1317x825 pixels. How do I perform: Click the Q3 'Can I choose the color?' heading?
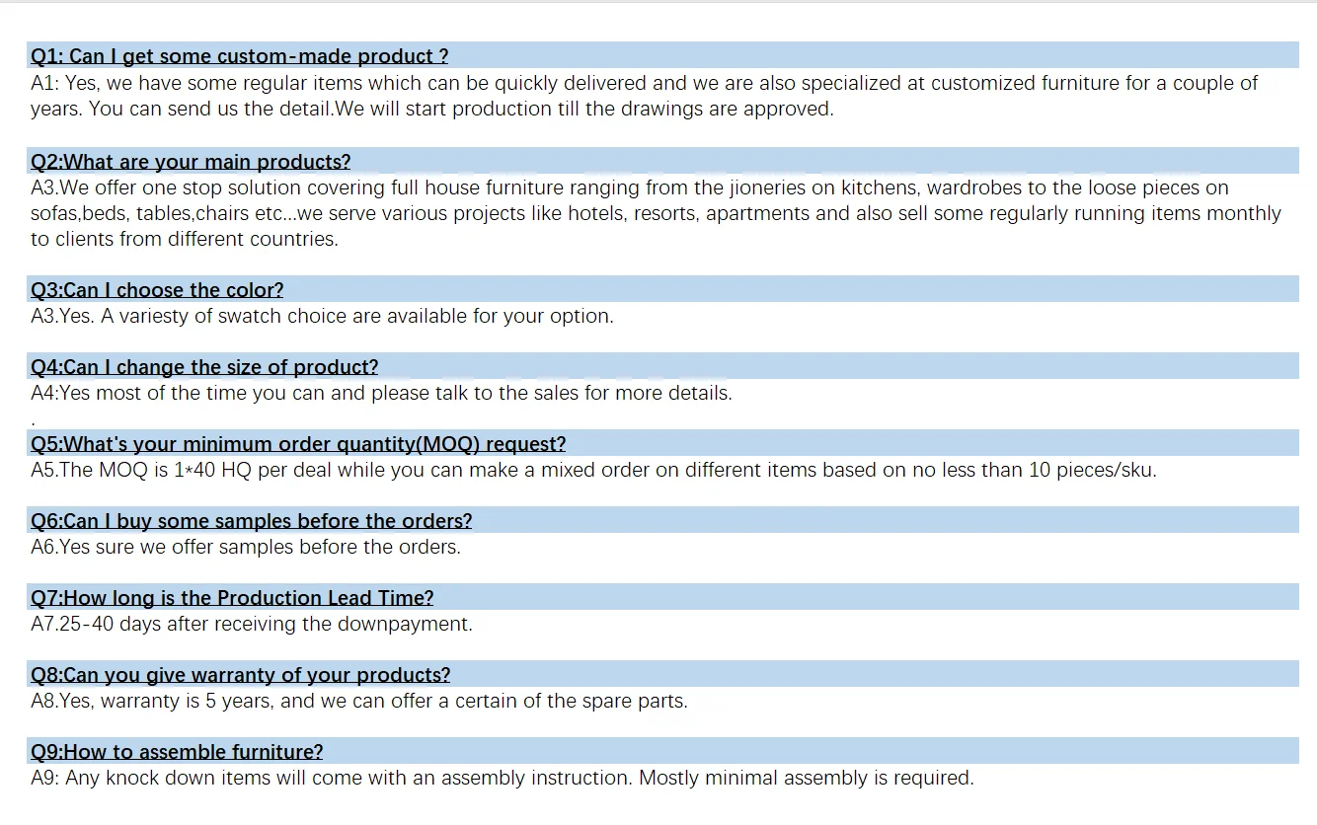(x=157, y=290)
